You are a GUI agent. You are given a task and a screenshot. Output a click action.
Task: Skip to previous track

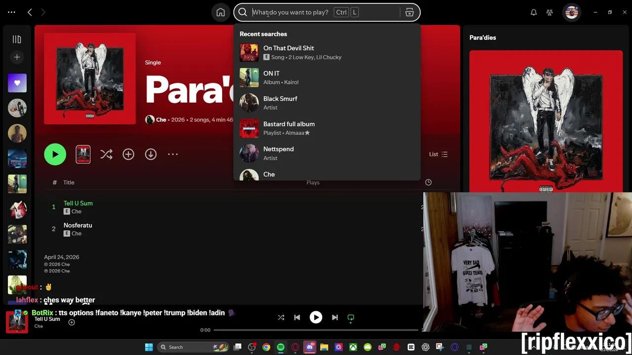(x=297, y=318)
